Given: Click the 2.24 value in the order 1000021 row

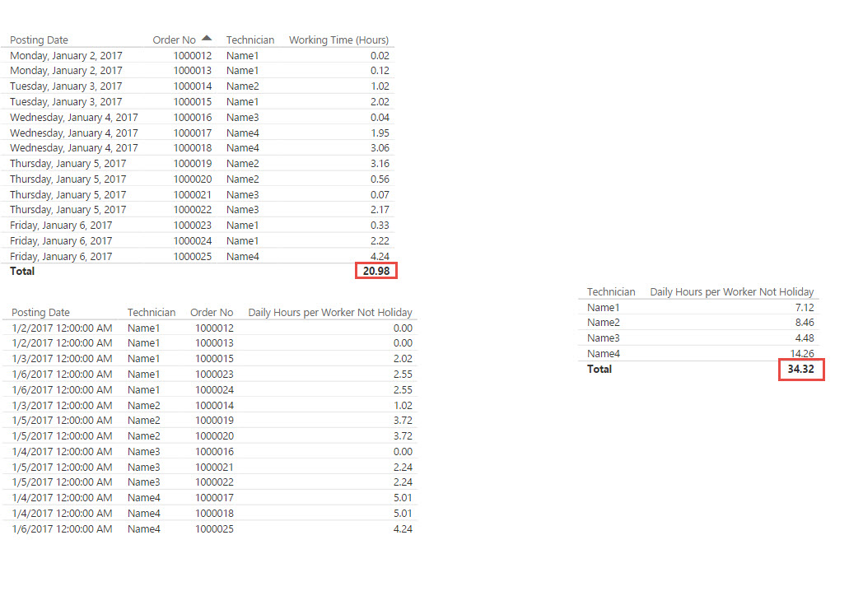Looking at the screenshot, I should 403,467.
